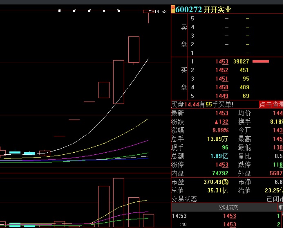Select buy level 1 price 1453

pyautogui.click(x=222, y=61)
